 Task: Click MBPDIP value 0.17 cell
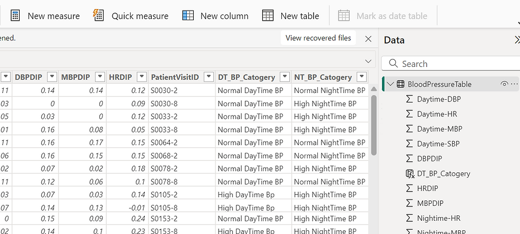82,143
